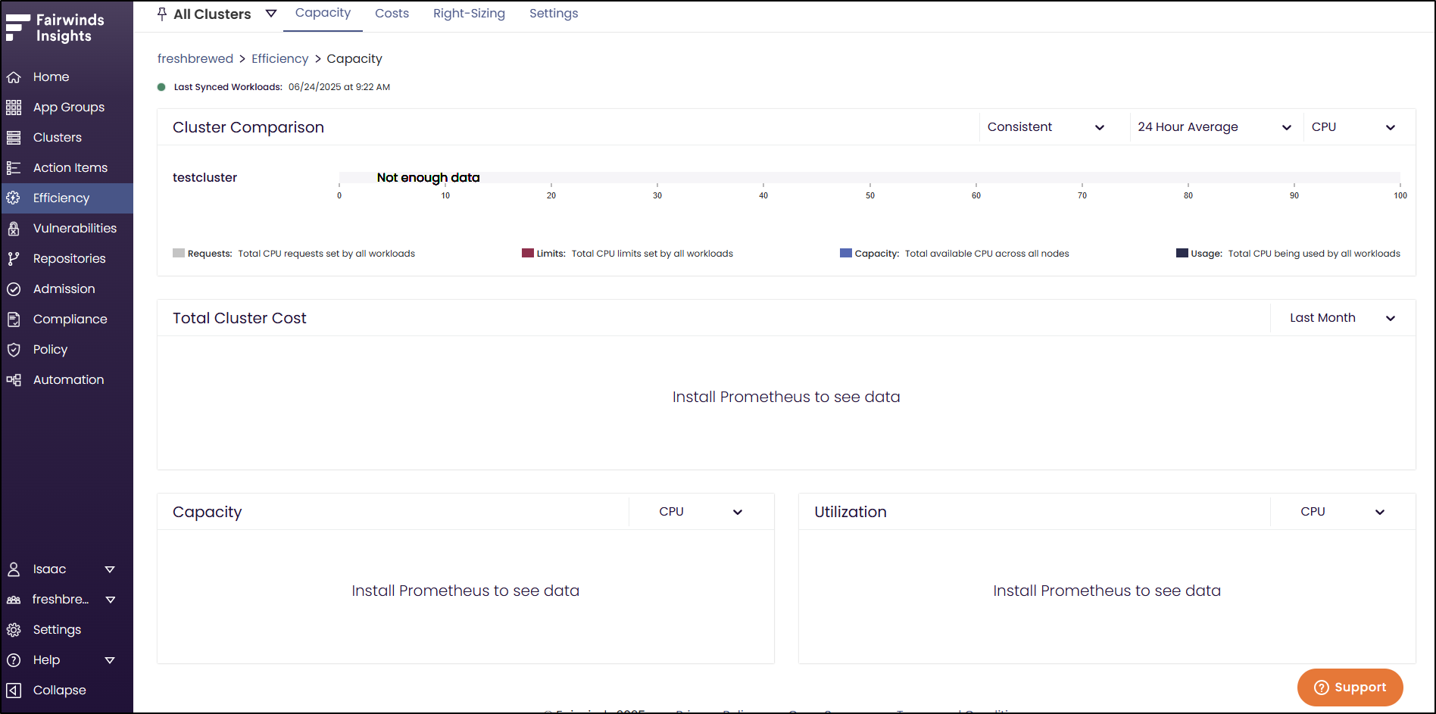Screen dimensions: 1436x714
Task: Open App Groups in the sidebar
Action: [67, 108]
